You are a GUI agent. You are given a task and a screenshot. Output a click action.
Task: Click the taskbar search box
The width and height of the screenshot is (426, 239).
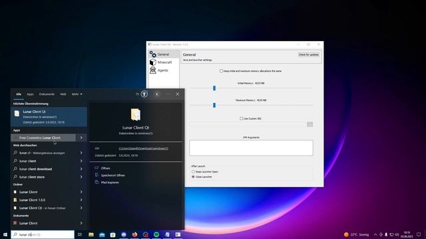[x=43, y=234]
